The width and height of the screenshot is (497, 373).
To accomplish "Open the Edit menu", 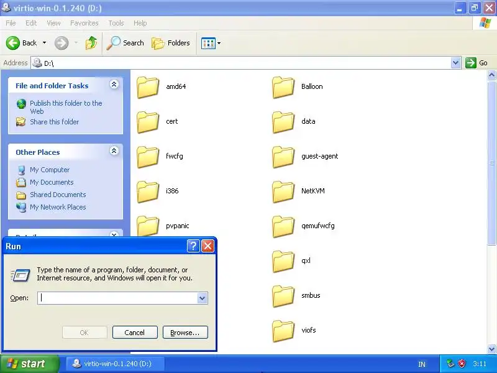I will click(30, 23).
